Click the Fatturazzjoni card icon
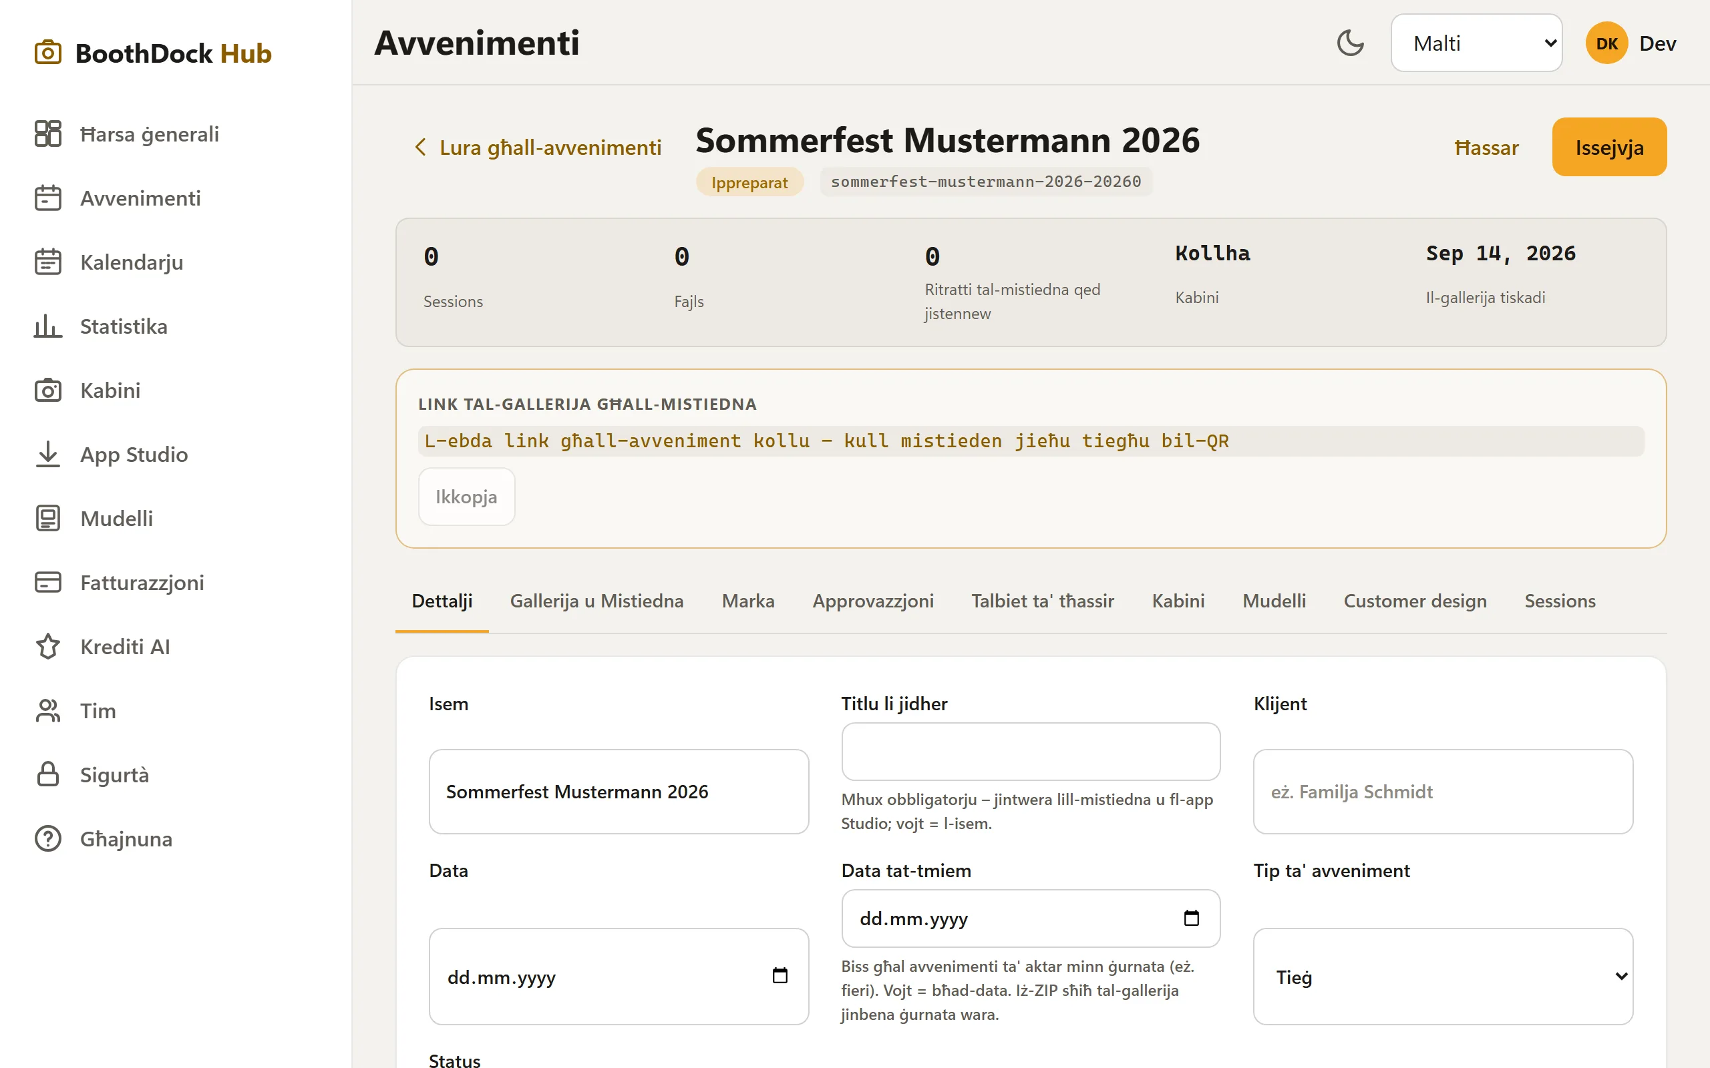Image resolution: width=1710 pixels, height=1068 pixels. coord(48,582)
